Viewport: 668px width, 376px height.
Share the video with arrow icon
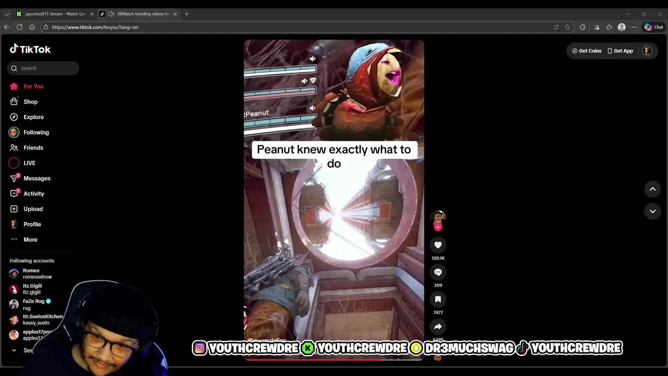438,326
